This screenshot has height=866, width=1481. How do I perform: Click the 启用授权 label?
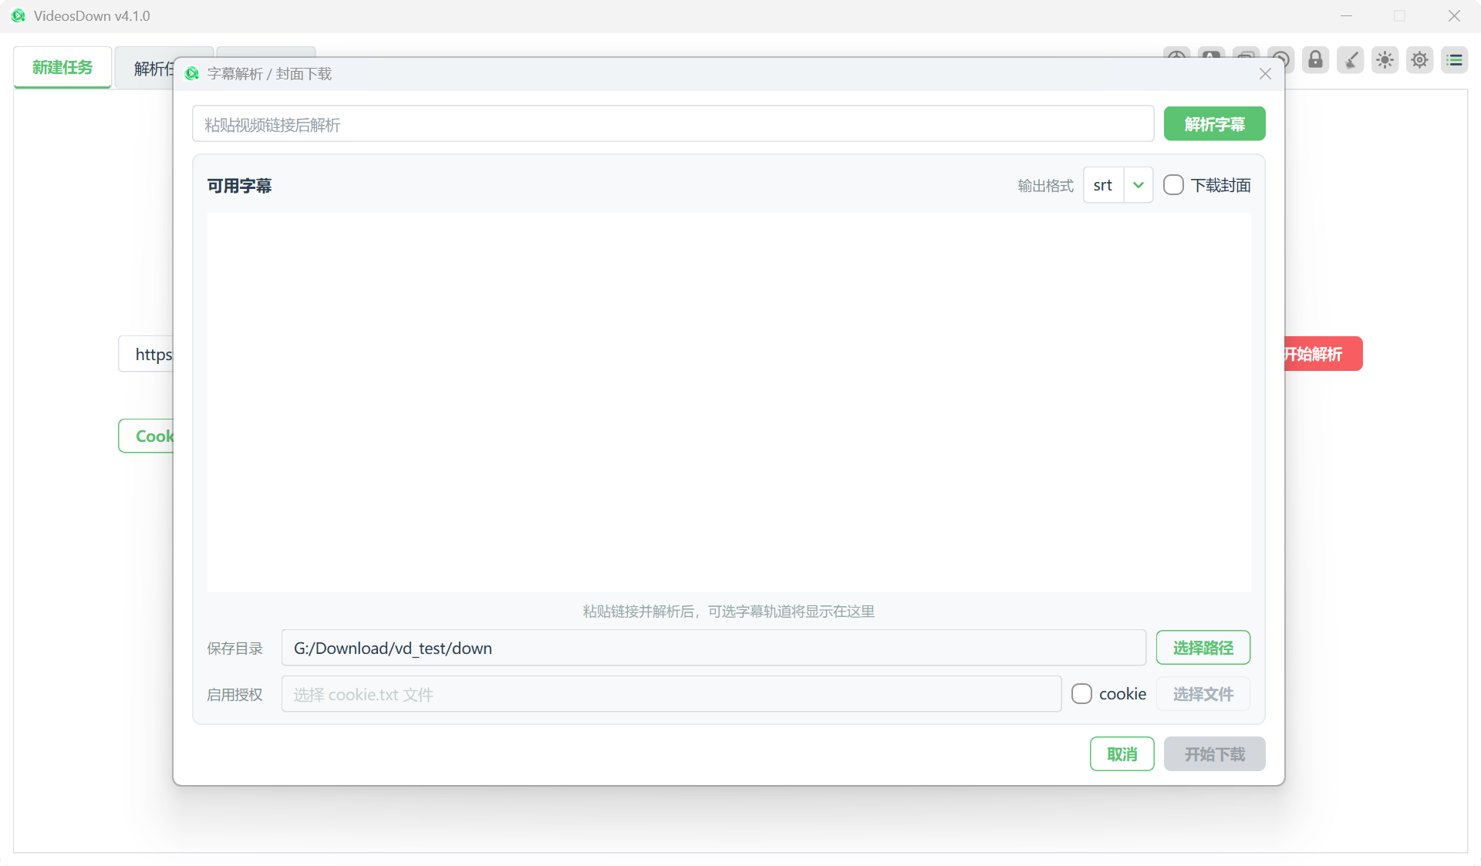pos(234,695)
